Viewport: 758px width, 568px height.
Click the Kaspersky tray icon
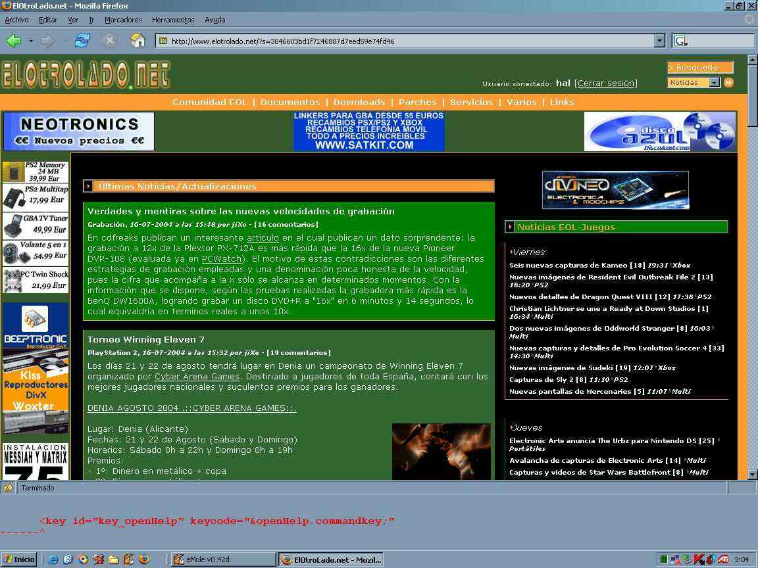click(x=698, y=559)
